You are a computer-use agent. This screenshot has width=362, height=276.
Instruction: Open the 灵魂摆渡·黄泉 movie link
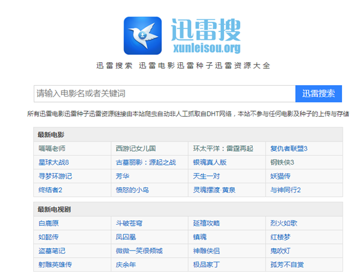pos(214,190)
